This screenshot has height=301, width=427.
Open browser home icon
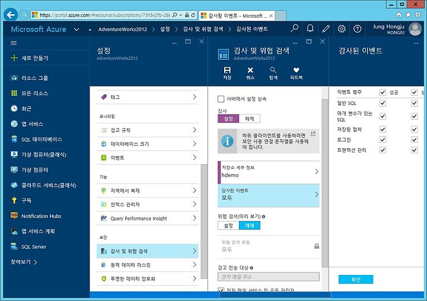(399, 15)
